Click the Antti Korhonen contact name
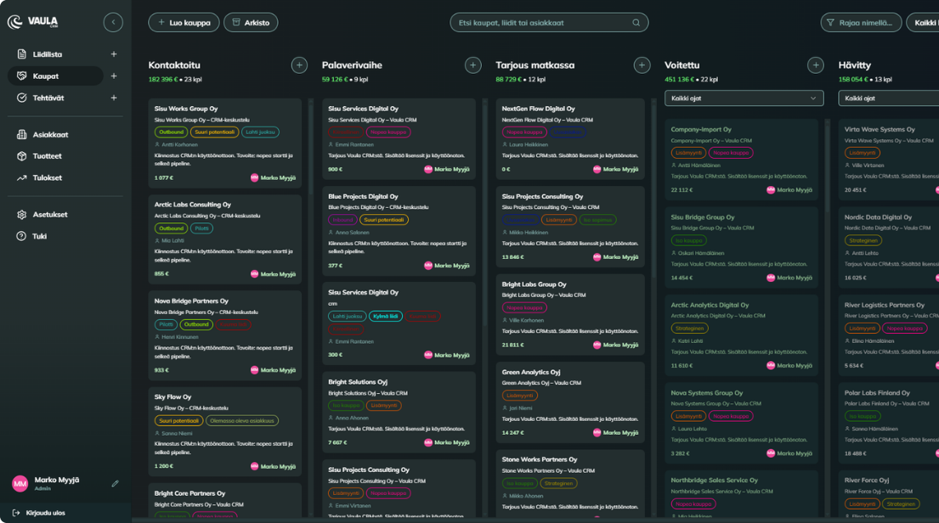 [x=179, y=145]
